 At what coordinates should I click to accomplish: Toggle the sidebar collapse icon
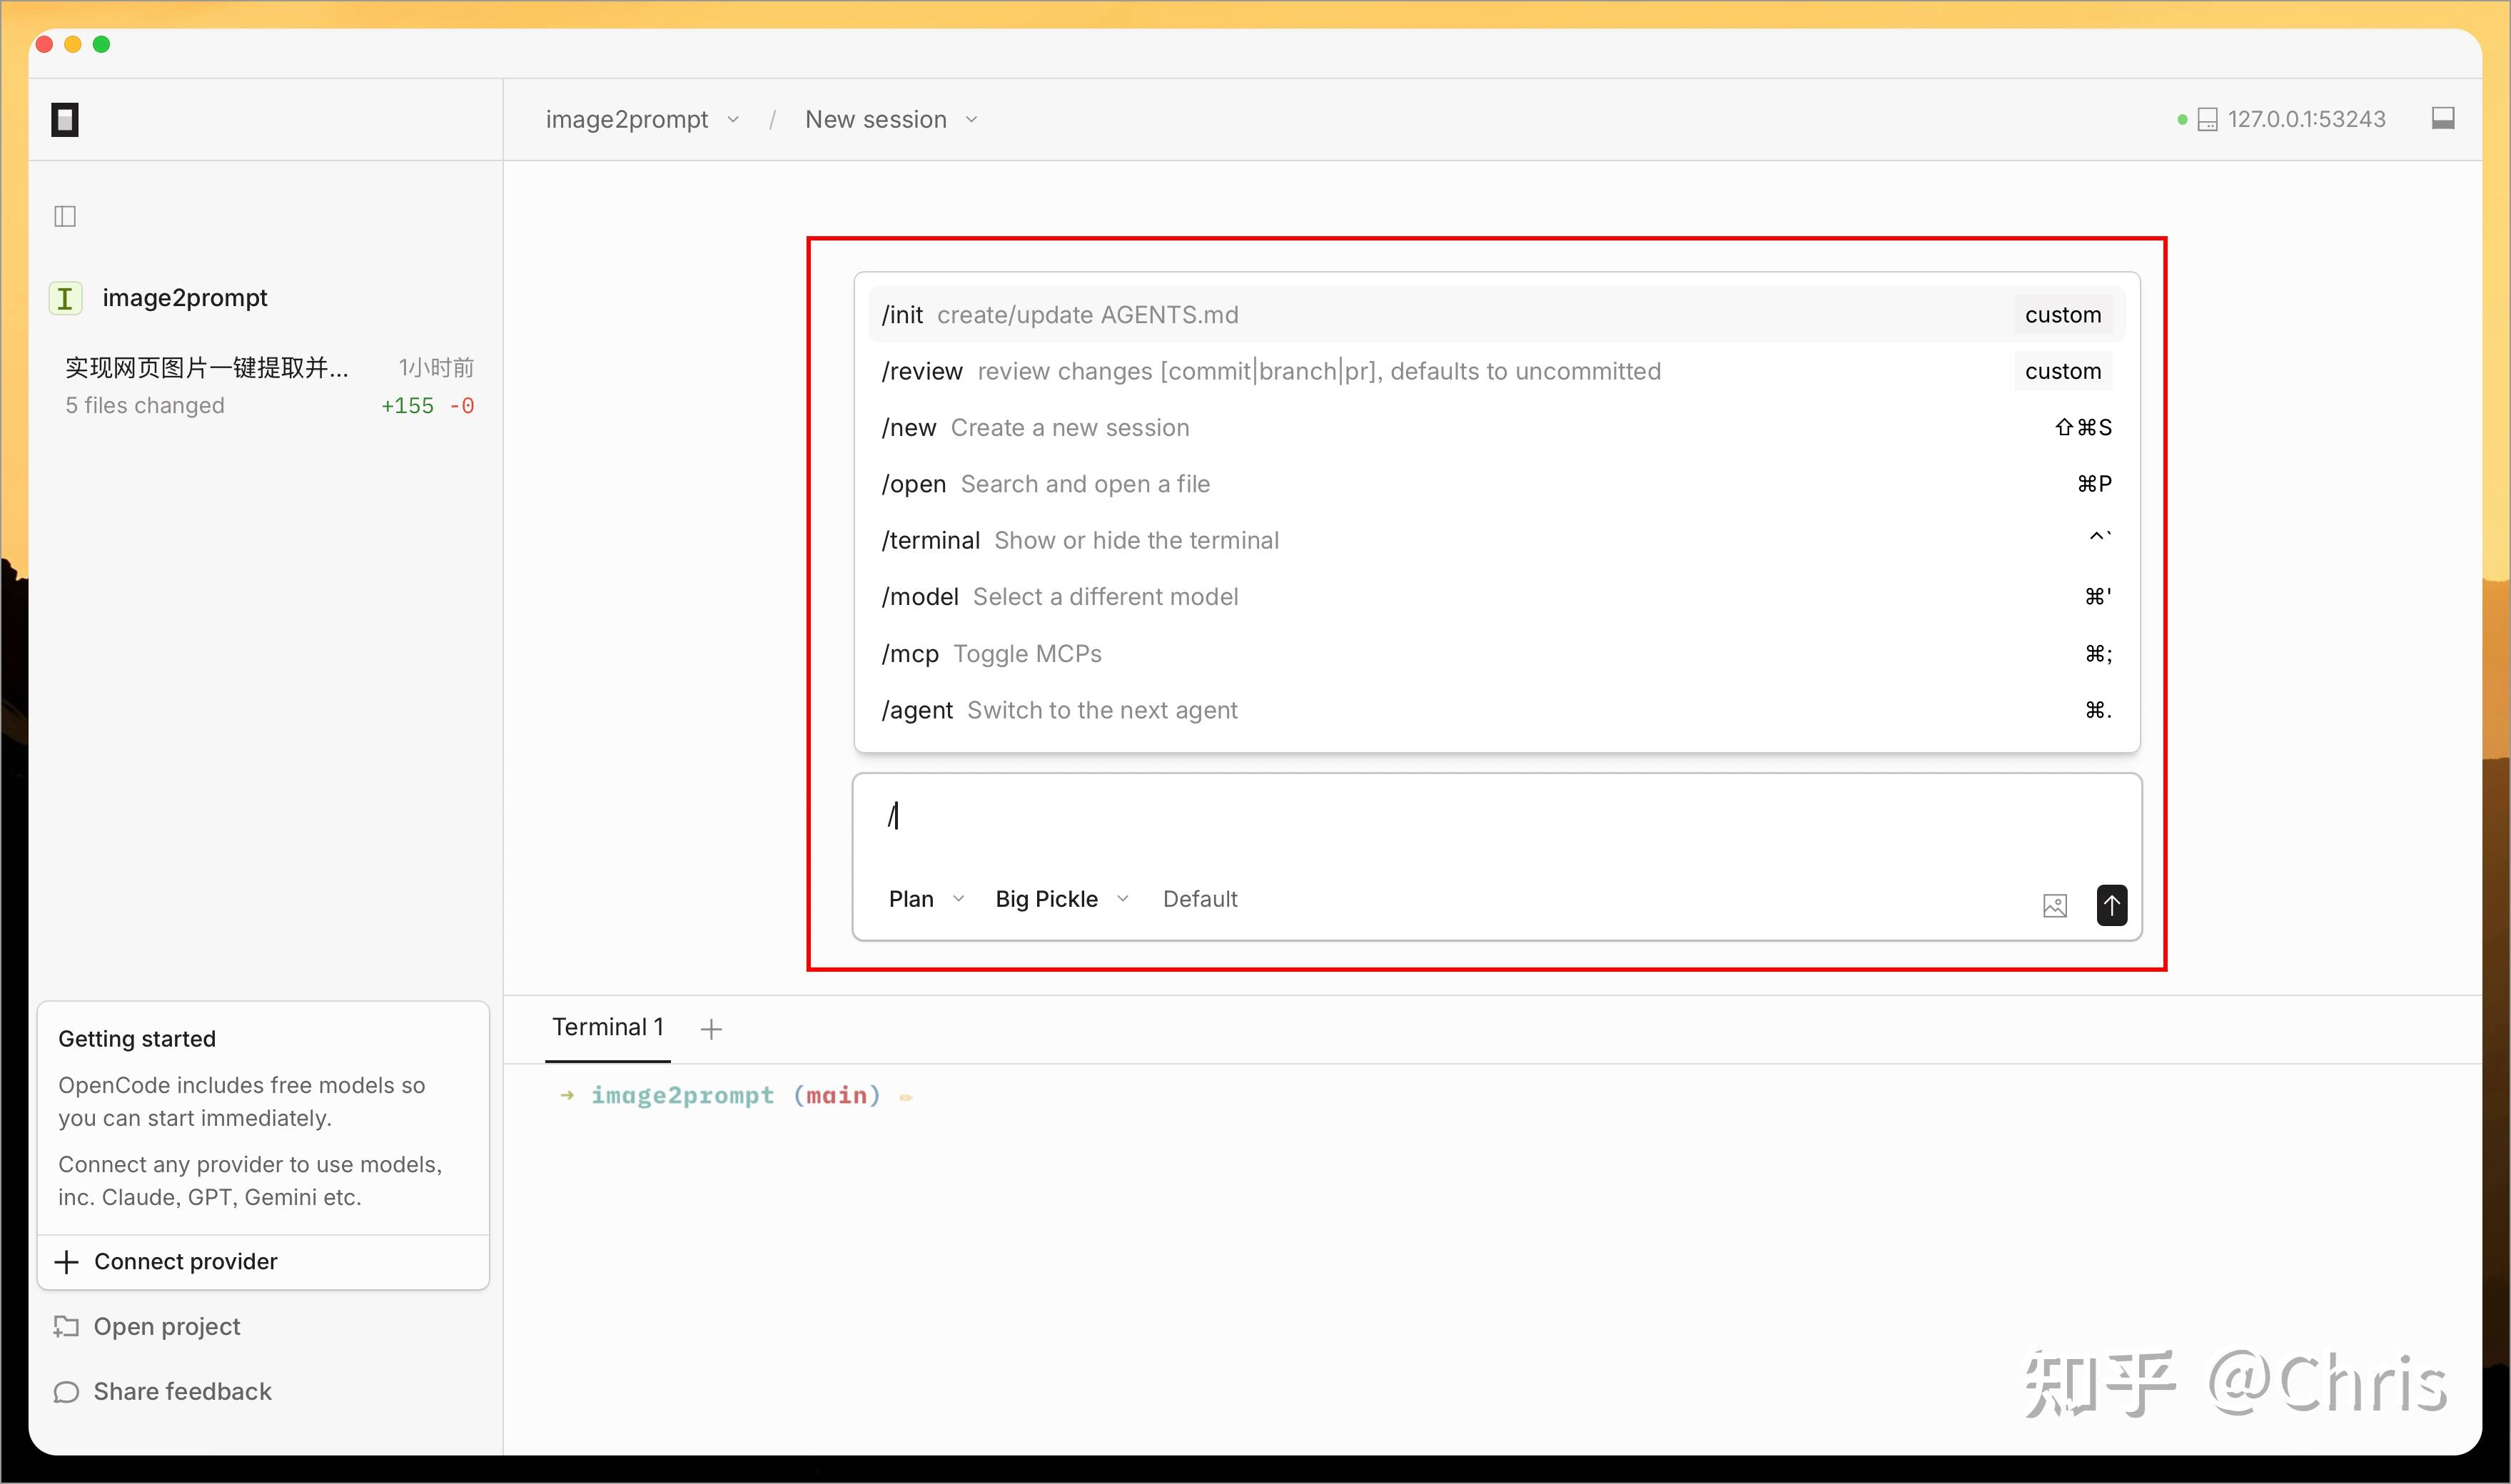[65, 216]
